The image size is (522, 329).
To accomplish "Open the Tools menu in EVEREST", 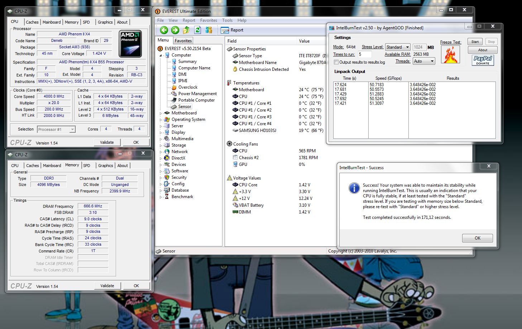I will 227,20.
